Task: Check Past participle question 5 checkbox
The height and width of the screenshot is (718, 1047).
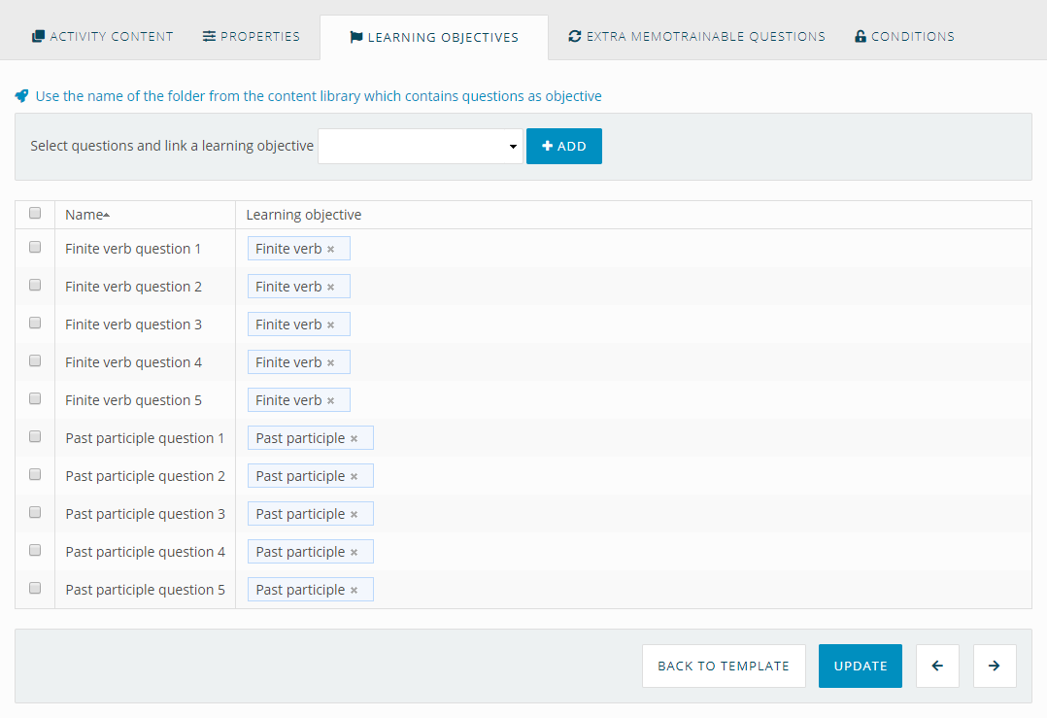Action: [35, 589]
